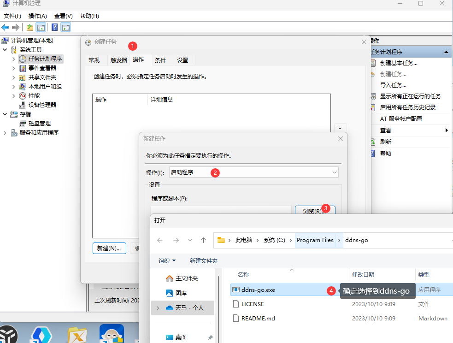Expand the 任务计划程序 node chevron
The image size is (453, 343).
click(13, 59)
